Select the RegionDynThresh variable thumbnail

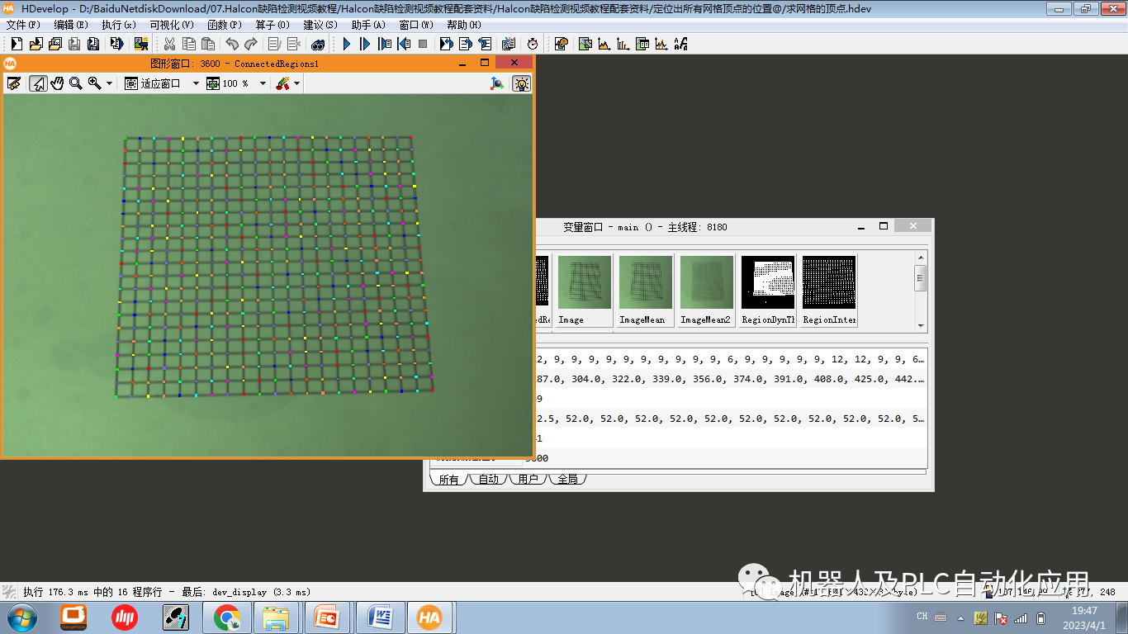pos(768,290)
